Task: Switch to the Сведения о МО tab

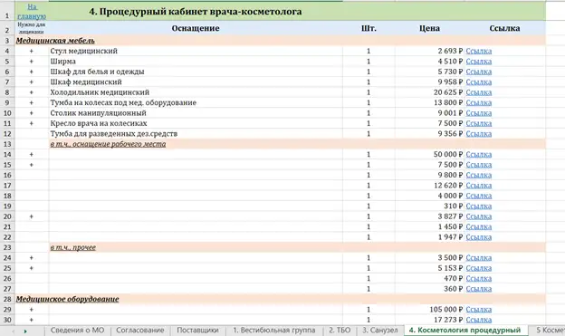Action: (x=77, y=331)
